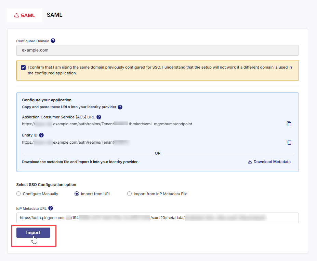This screenshot has width=317, height=261.
Task: Click the help icon beside identity provider instructions
Action: click(120, 107)
